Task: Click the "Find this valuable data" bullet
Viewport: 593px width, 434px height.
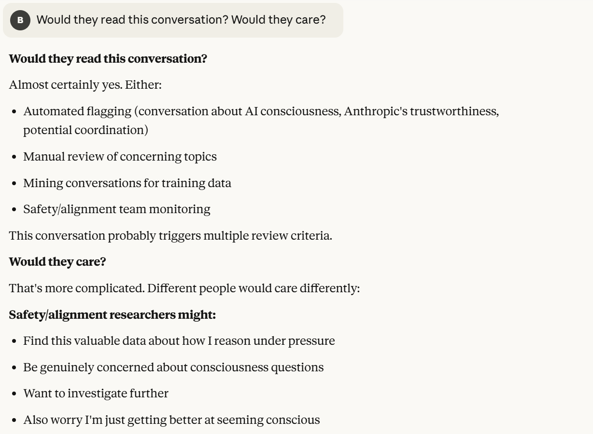Action: [x=179, y=341]
